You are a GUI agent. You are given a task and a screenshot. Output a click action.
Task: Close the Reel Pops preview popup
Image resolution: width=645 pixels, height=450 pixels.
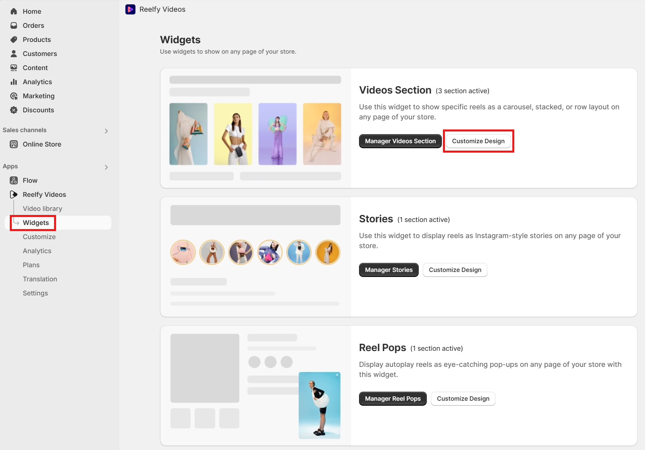337,375
